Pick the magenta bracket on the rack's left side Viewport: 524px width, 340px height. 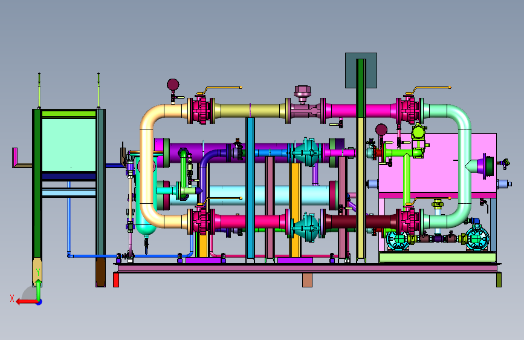[15, 157]
